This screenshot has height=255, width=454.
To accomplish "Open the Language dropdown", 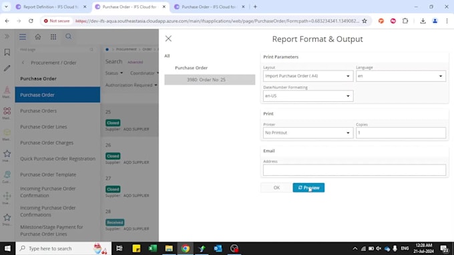I will point(401,76).
